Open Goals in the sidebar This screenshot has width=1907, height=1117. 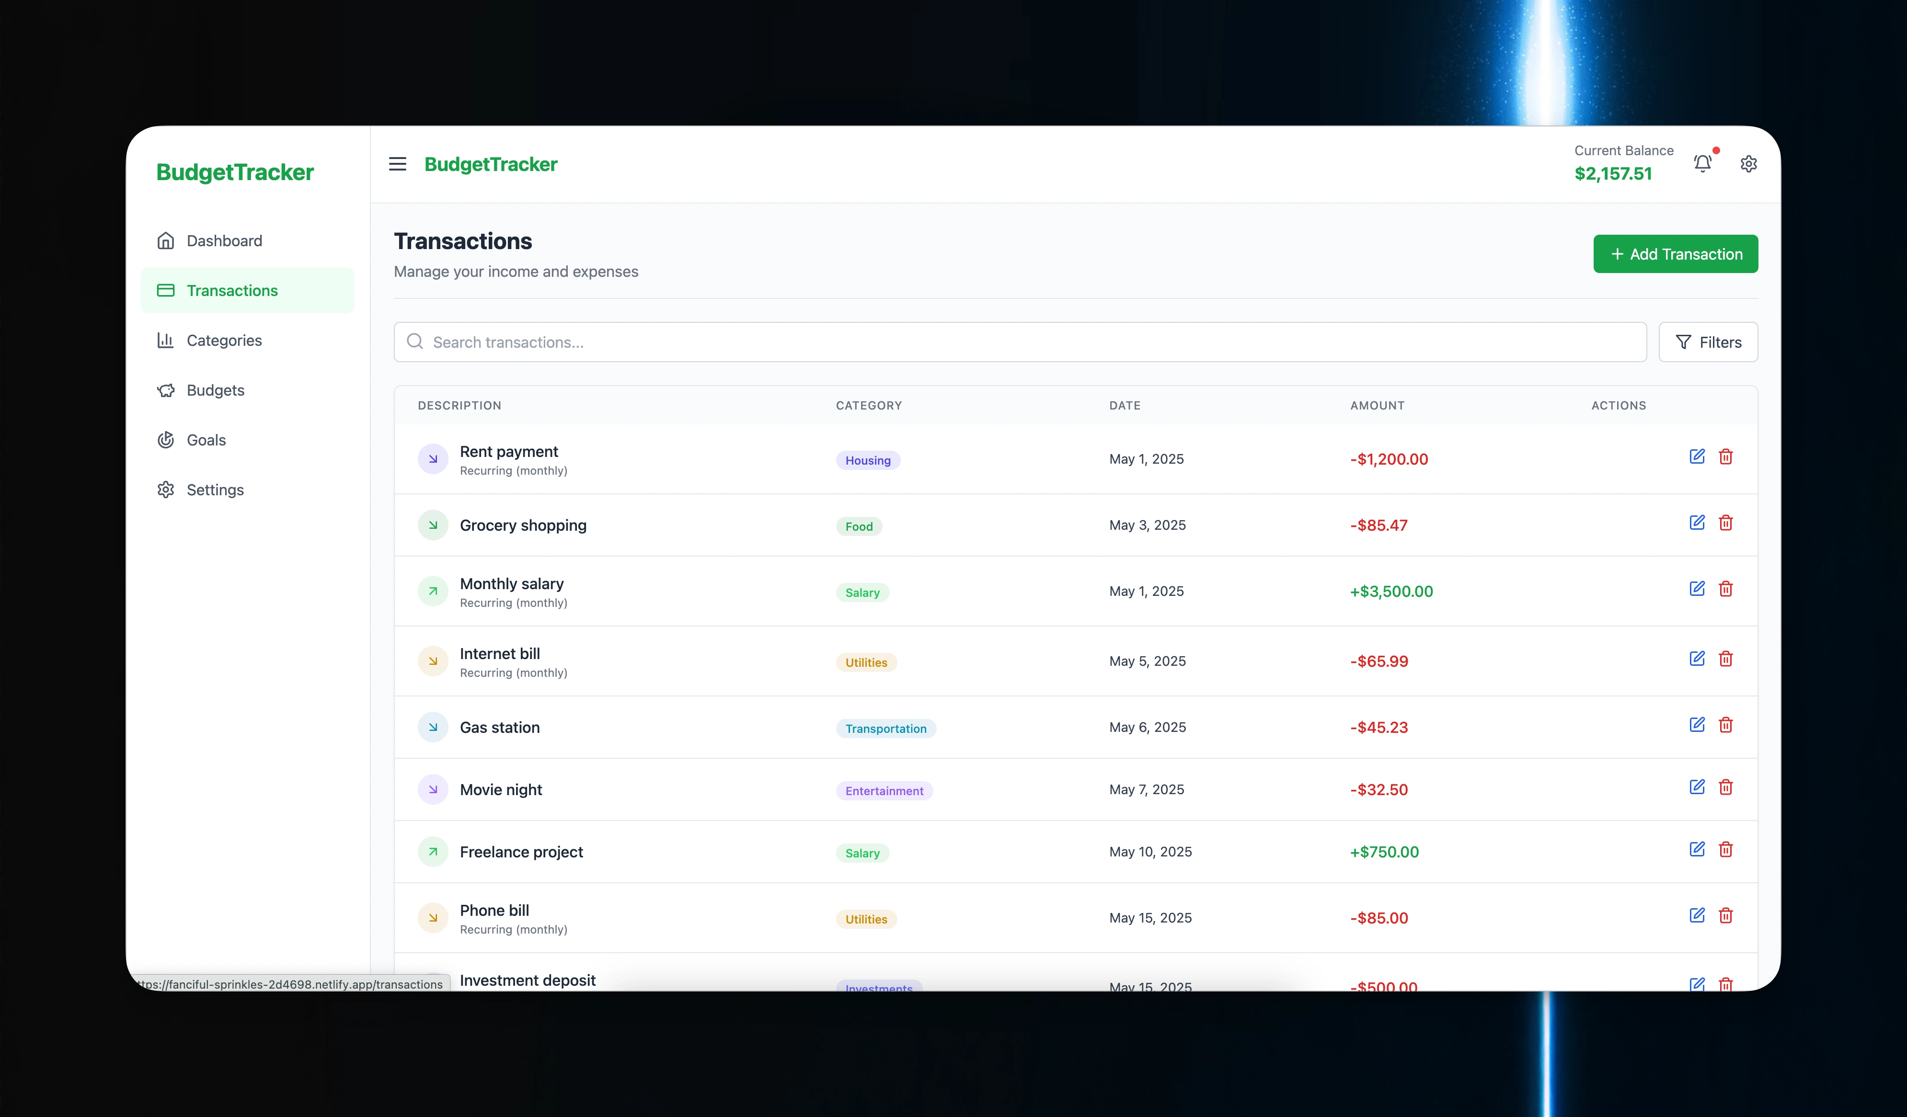[247, 440]
